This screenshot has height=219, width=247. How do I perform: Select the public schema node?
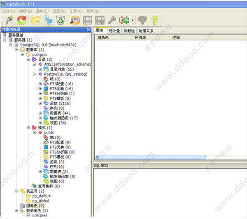coord(49,133)
